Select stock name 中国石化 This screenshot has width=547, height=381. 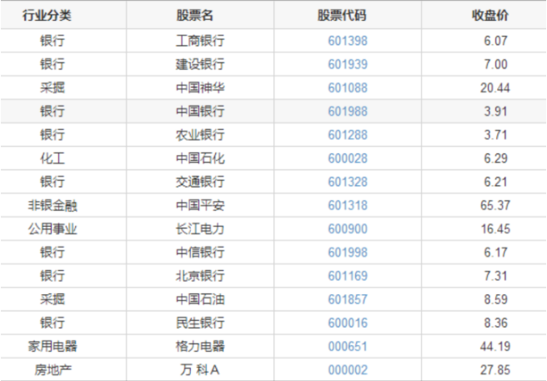click(200, 158)
